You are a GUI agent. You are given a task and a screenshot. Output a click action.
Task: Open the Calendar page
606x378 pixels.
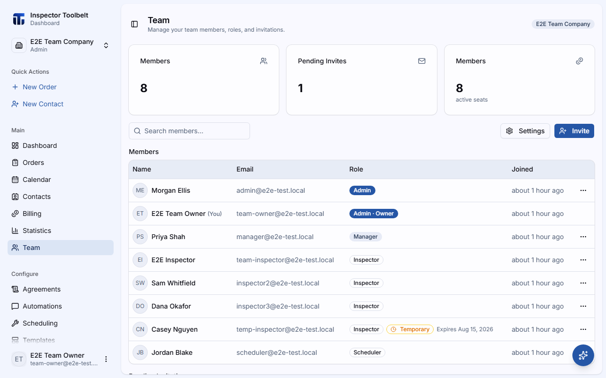[x=61, y=180]
